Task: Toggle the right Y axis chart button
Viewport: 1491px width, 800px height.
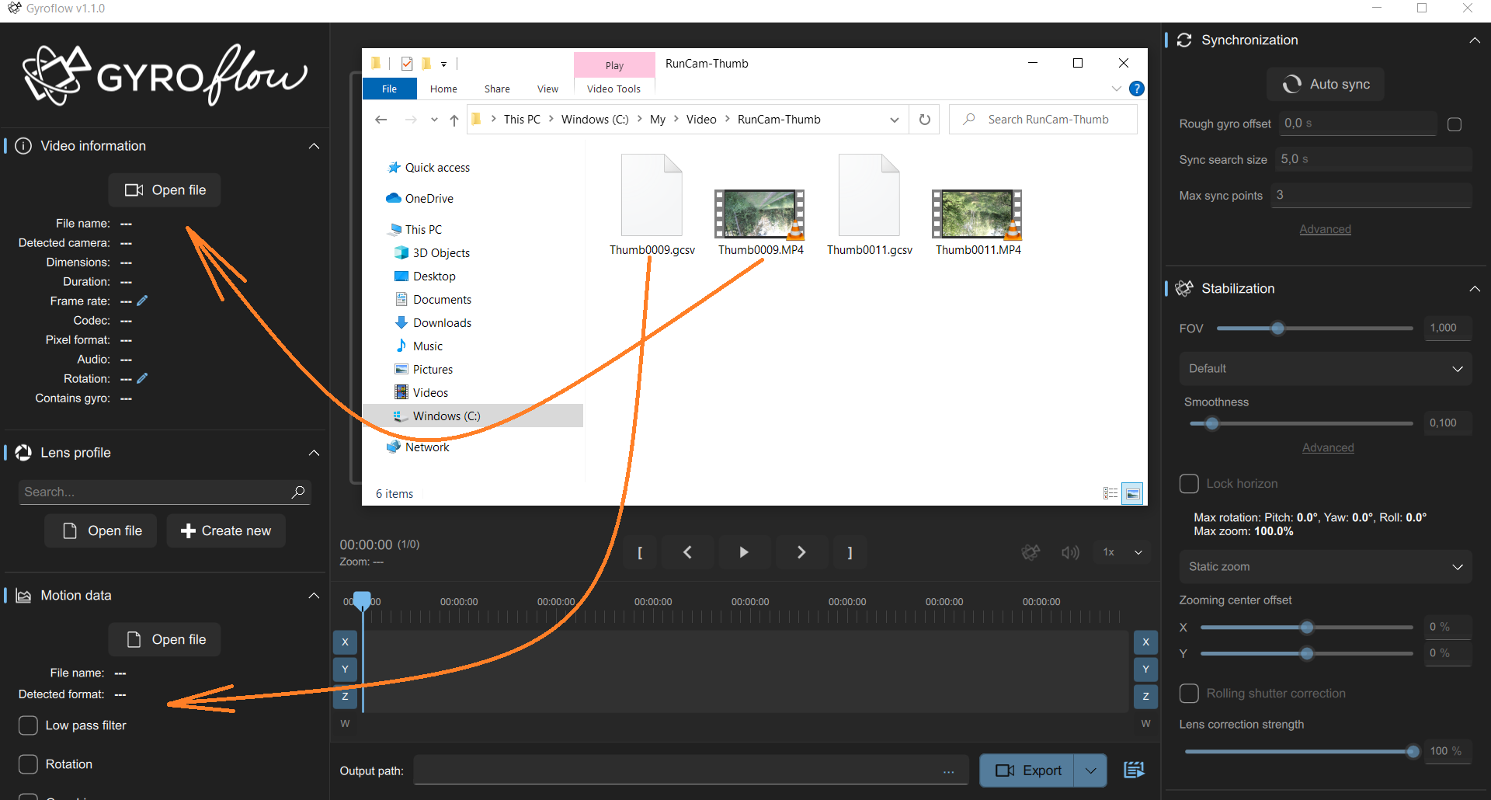Action: coord(1145,670)
